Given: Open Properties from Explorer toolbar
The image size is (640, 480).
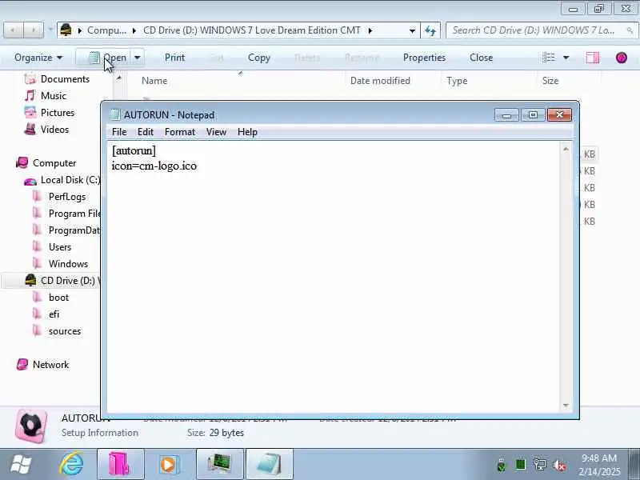Looking at the screenshot, I should coord(424,58).
